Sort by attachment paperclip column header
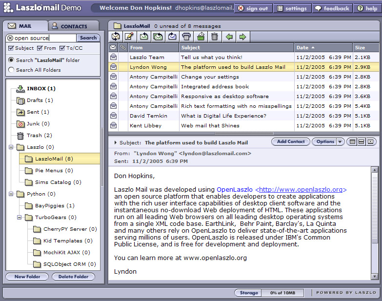This screenshot has width=382, height=301. pyautogui.click(x=123, y=47)
